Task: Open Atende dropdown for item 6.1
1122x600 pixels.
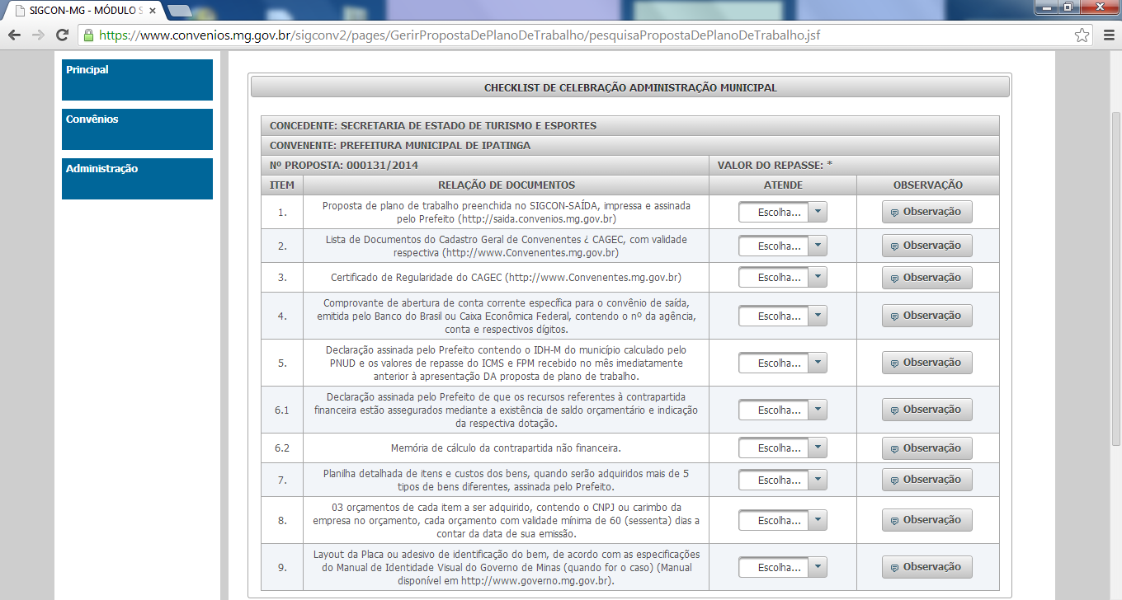Action: 782,410
